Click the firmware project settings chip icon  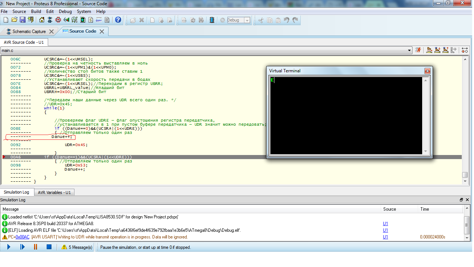tap(211, 20)
